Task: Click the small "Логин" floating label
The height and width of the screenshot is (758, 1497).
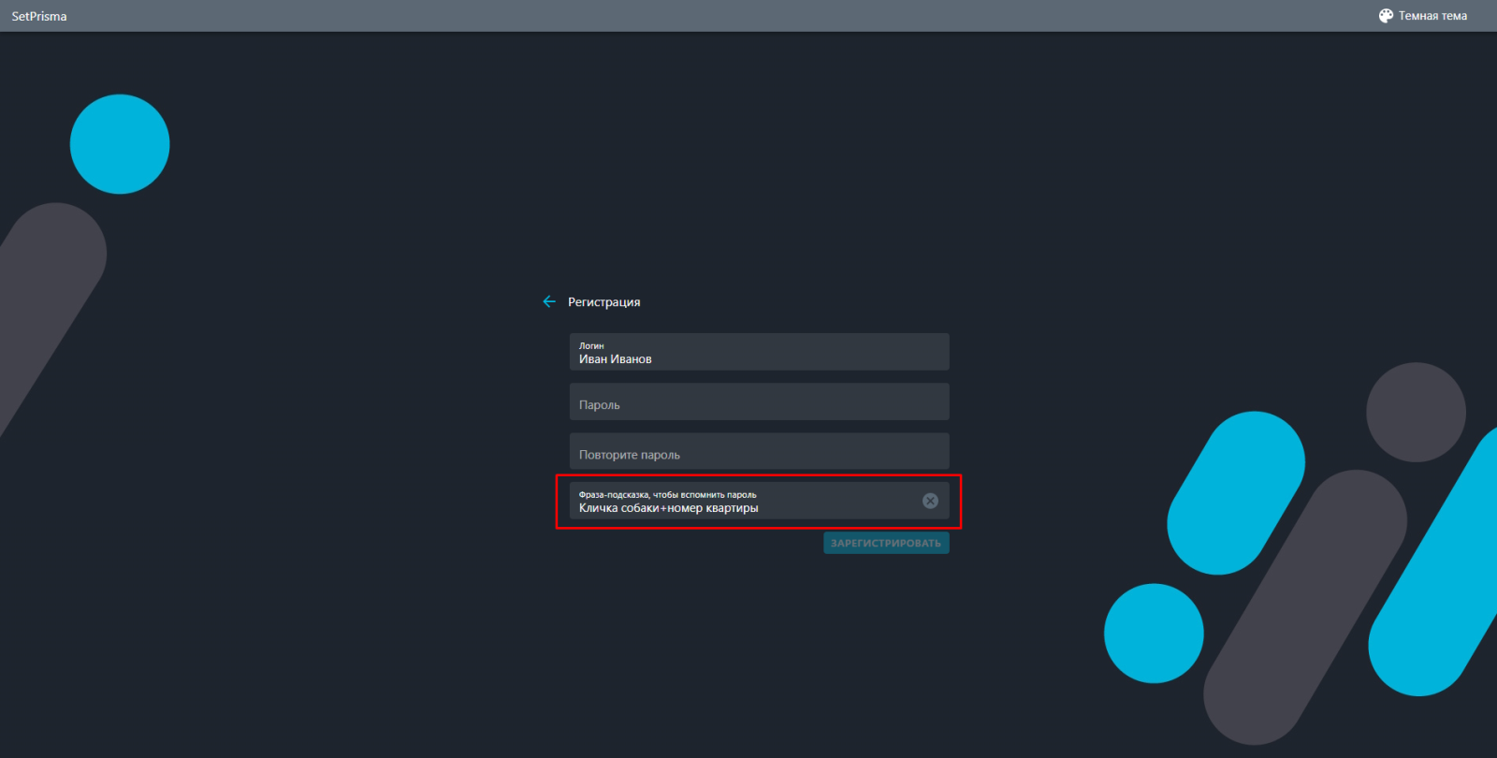Action: (591, 345)
